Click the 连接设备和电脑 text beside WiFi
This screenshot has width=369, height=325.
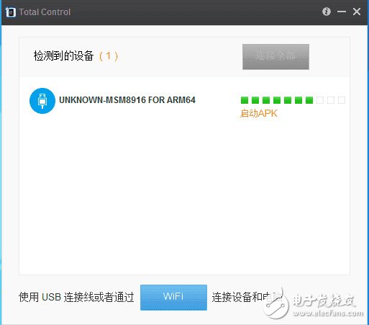(247, 297)
